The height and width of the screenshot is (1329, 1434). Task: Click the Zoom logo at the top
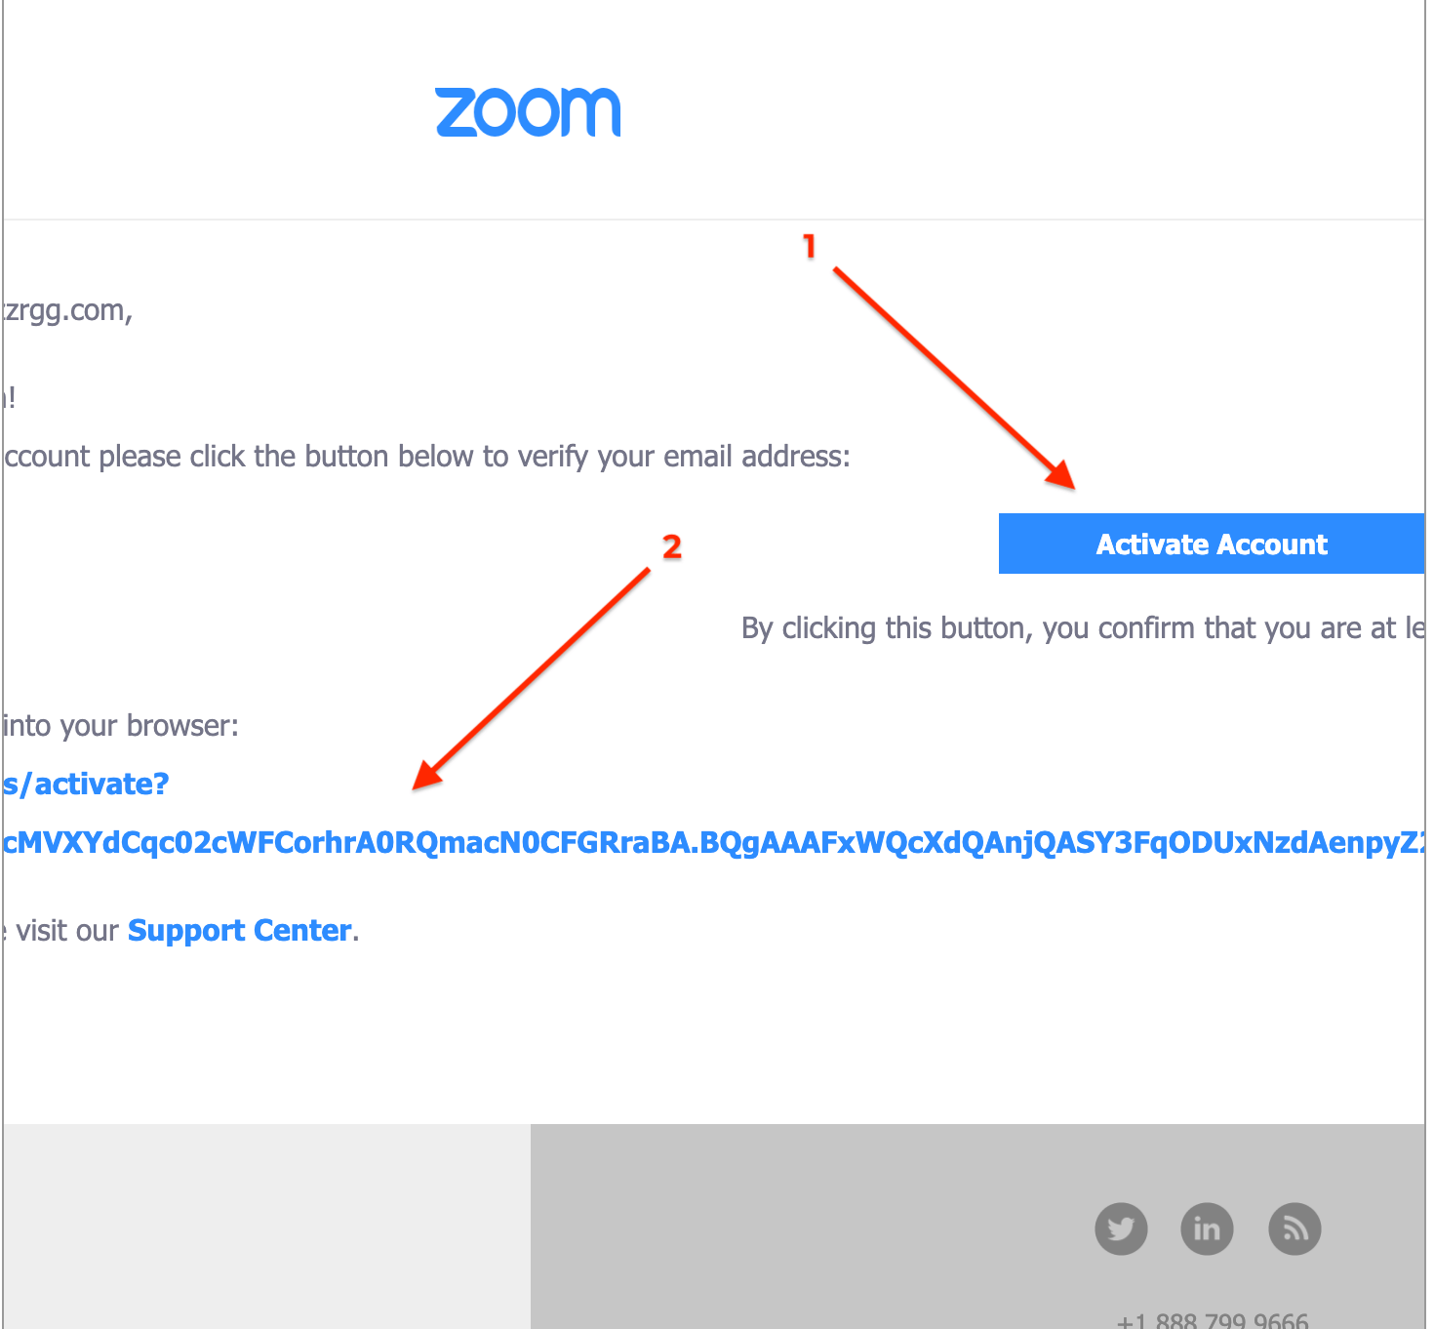tap(528, 112)
